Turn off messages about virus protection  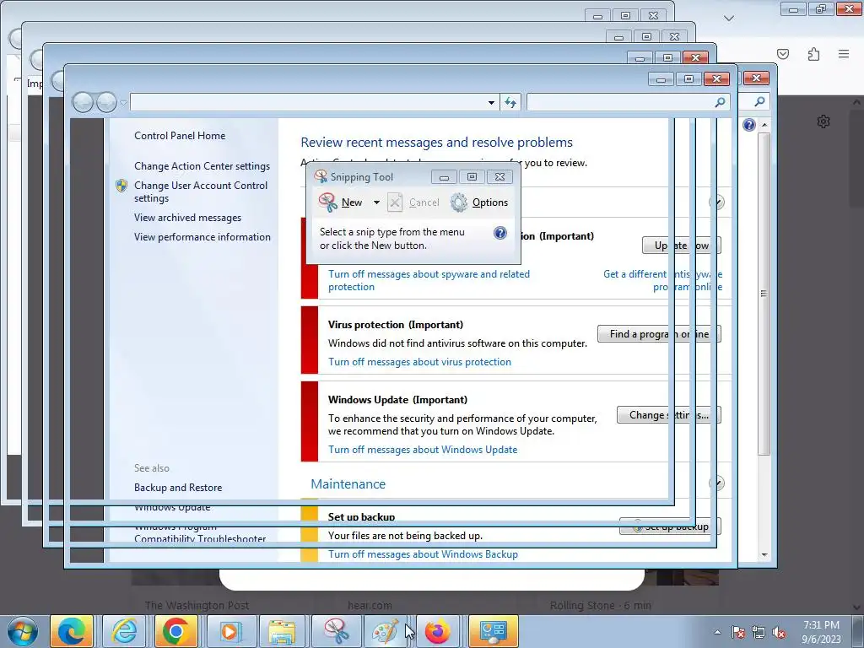419,362
